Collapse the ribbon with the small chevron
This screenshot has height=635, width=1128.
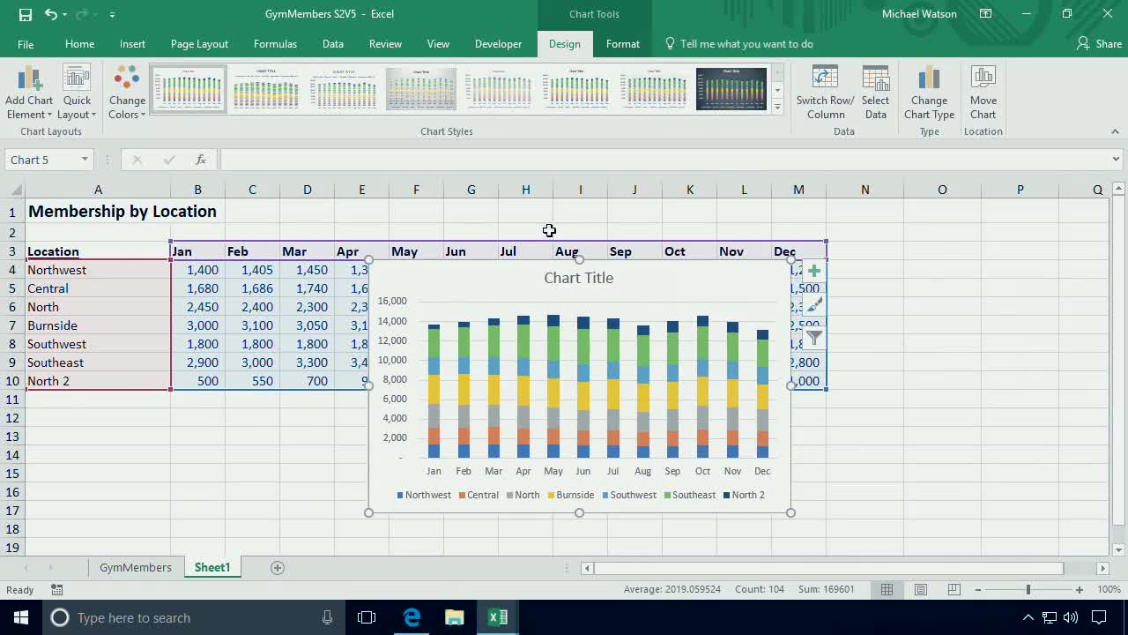pyautogui.click(x=1116, y=131)
